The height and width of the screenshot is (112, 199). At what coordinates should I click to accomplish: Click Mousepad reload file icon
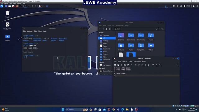coord(128,65)
